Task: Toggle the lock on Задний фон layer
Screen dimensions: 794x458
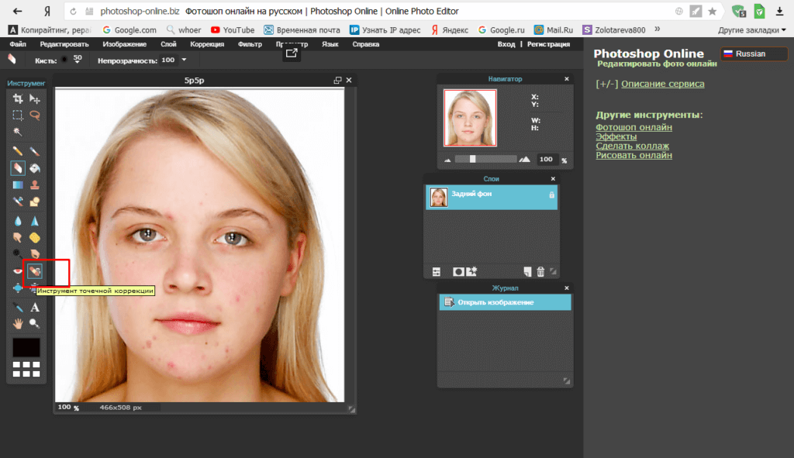Action: pyautogui.click(x=551, y=195)
